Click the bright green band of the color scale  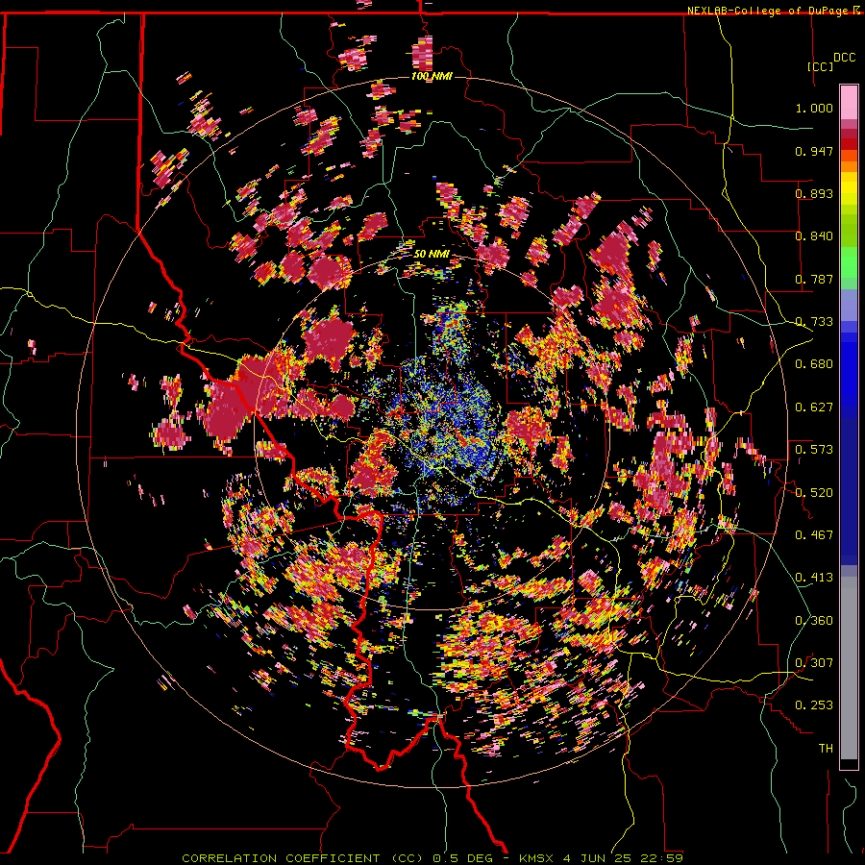[849, 262]
